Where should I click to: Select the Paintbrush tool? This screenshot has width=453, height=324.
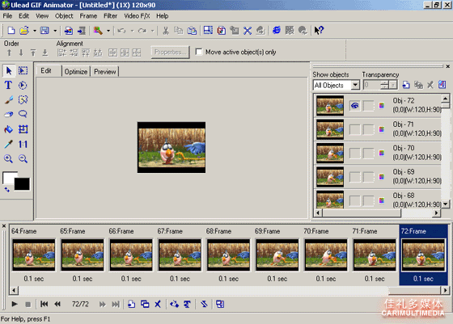(9, 100)
